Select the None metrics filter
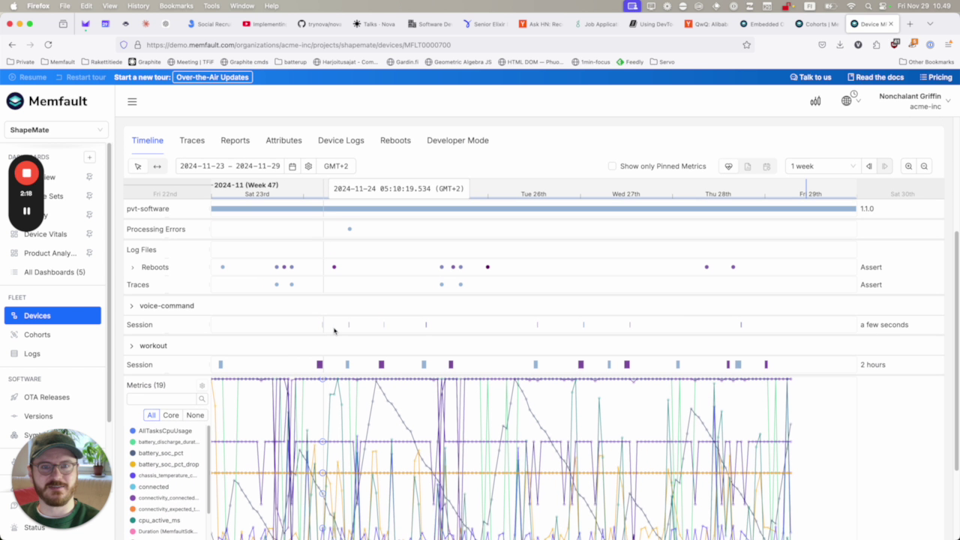This screenshot has height=540, width=960. click(x=195, y=415)
